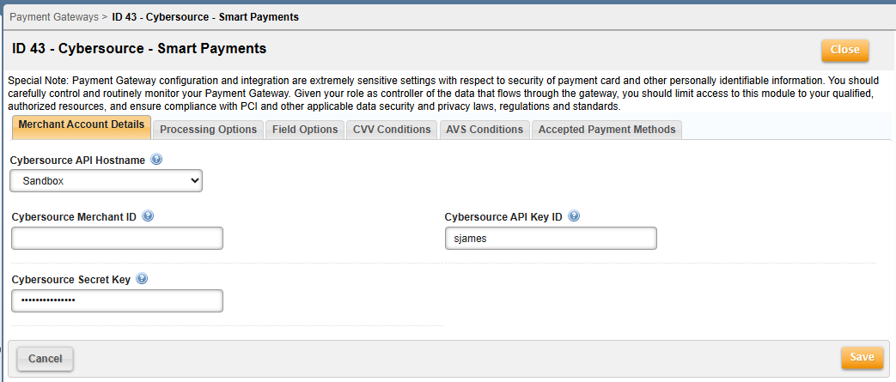Switch to Accepted Payment Methods tab
896x382 pixels.
(606, 130)
